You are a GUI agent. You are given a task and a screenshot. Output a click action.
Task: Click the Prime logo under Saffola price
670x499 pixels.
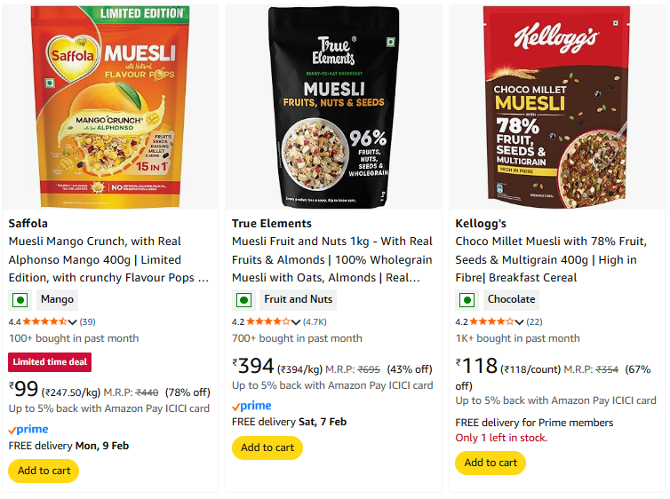coord(28,429)
